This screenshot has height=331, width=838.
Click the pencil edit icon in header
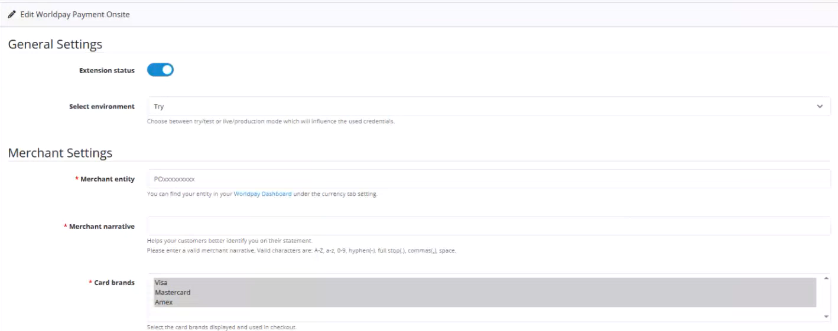pos(12,14)
